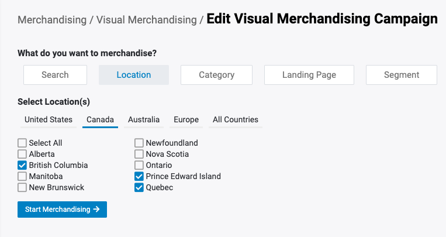Pick the Category merchandise option

click(x=216, y=75)
